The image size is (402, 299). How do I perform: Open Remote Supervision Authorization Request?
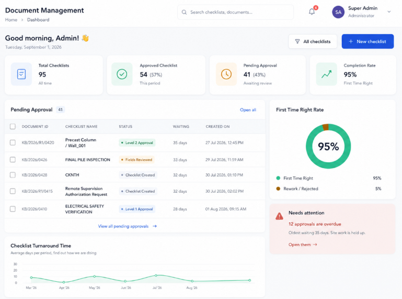point(86,191)
